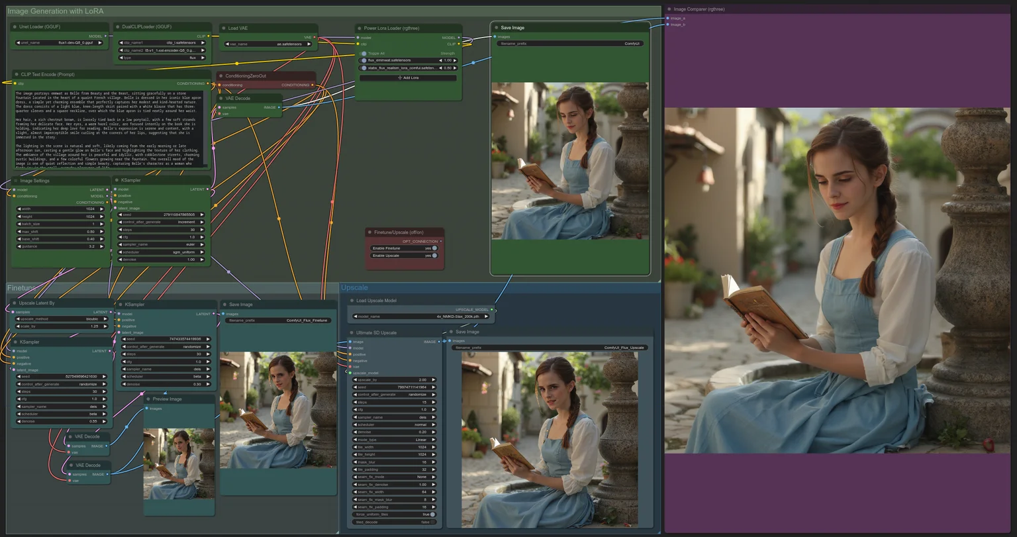Toggle force_uniform_tiles in Ultimate SD Upscale
1017x537 pixels.
coord(432,514)
